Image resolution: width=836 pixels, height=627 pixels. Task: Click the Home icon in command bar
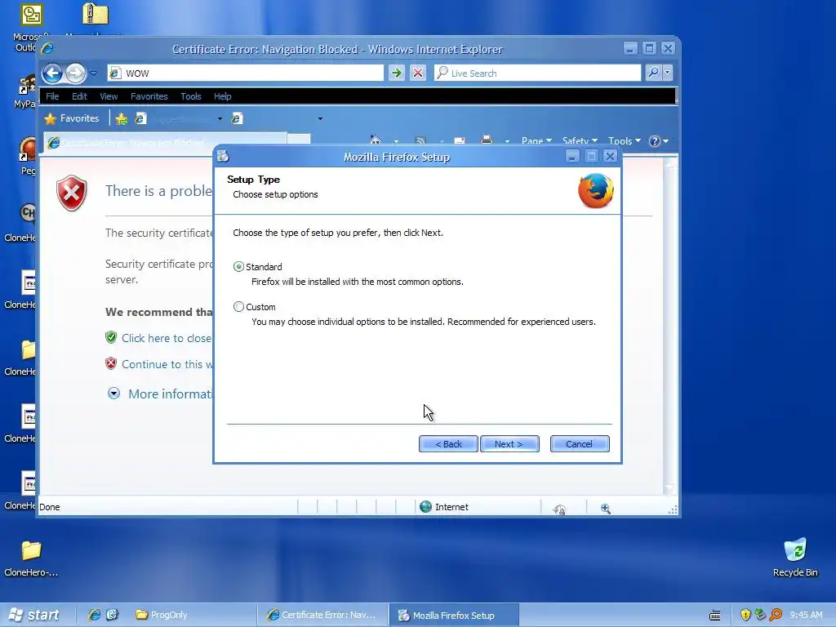click(x=376, y=140)
